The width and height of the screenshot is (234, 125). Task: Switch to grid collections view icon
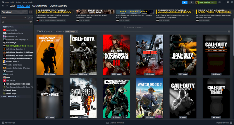click(31, 12)
